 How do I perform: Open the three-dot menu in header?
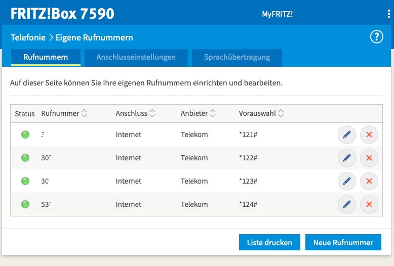388,14
